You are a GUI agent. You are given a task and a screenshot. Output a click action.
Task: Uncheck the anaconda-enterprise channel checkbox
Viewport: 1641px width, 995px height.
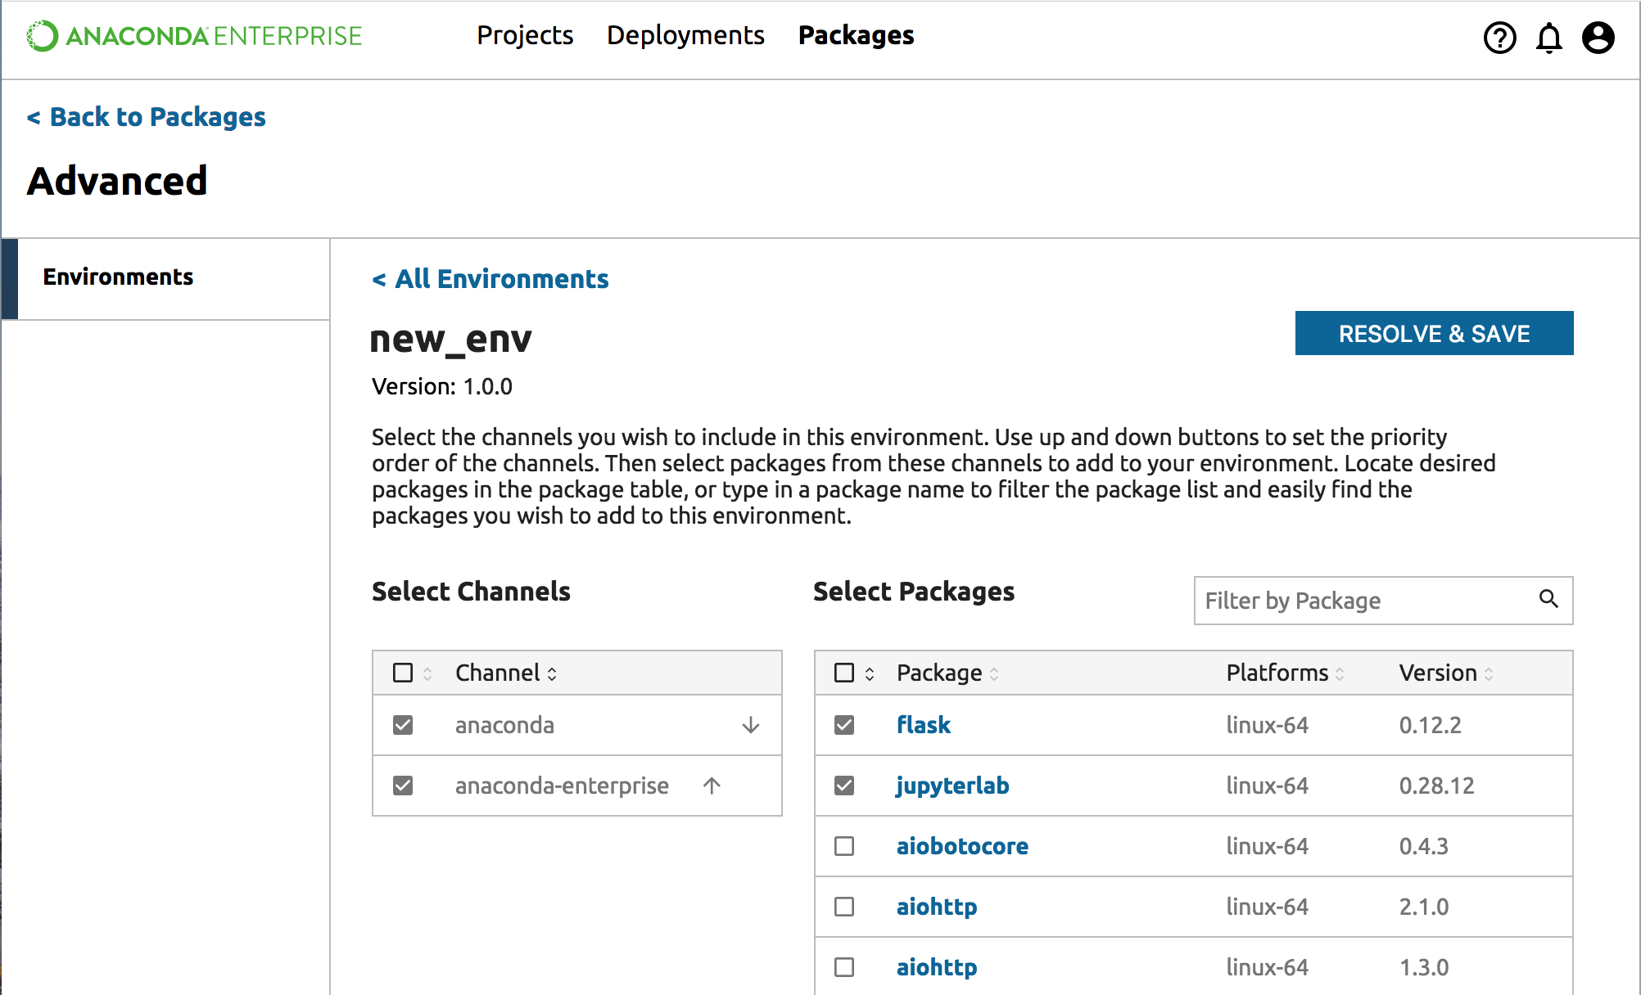403,786
